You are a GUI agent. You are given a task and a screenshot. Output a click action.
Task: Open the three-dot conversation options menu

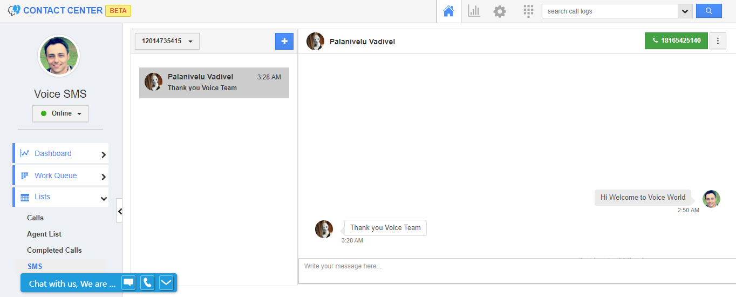718,41
